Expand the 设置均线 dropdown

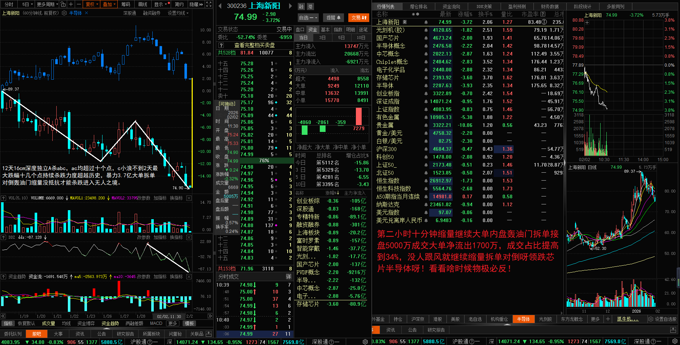tap(178, 13)
